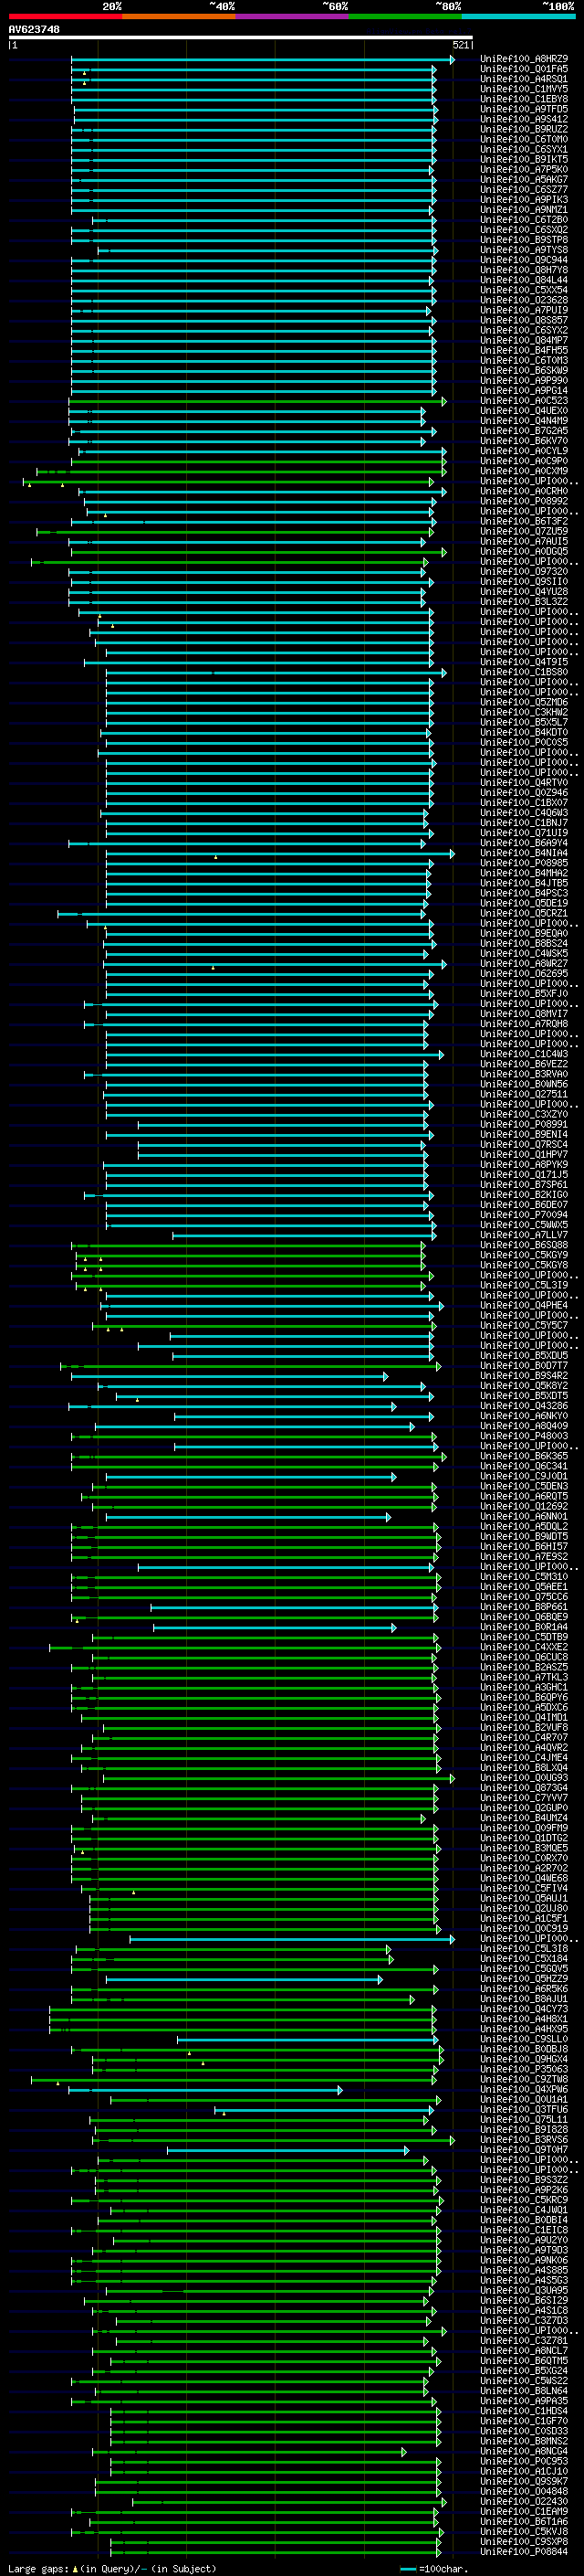Image resolution: width=584 pixels, height=2576 pixels.
Task: Open the UniRef100_B8P661 entry
Action: (524, 1607)
